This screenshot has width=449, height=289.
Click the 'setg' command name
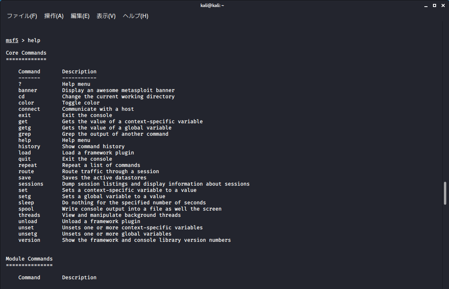click(25, 197)
